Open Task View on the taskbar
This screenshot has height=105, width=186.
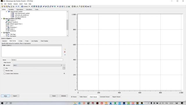[11, 103]
